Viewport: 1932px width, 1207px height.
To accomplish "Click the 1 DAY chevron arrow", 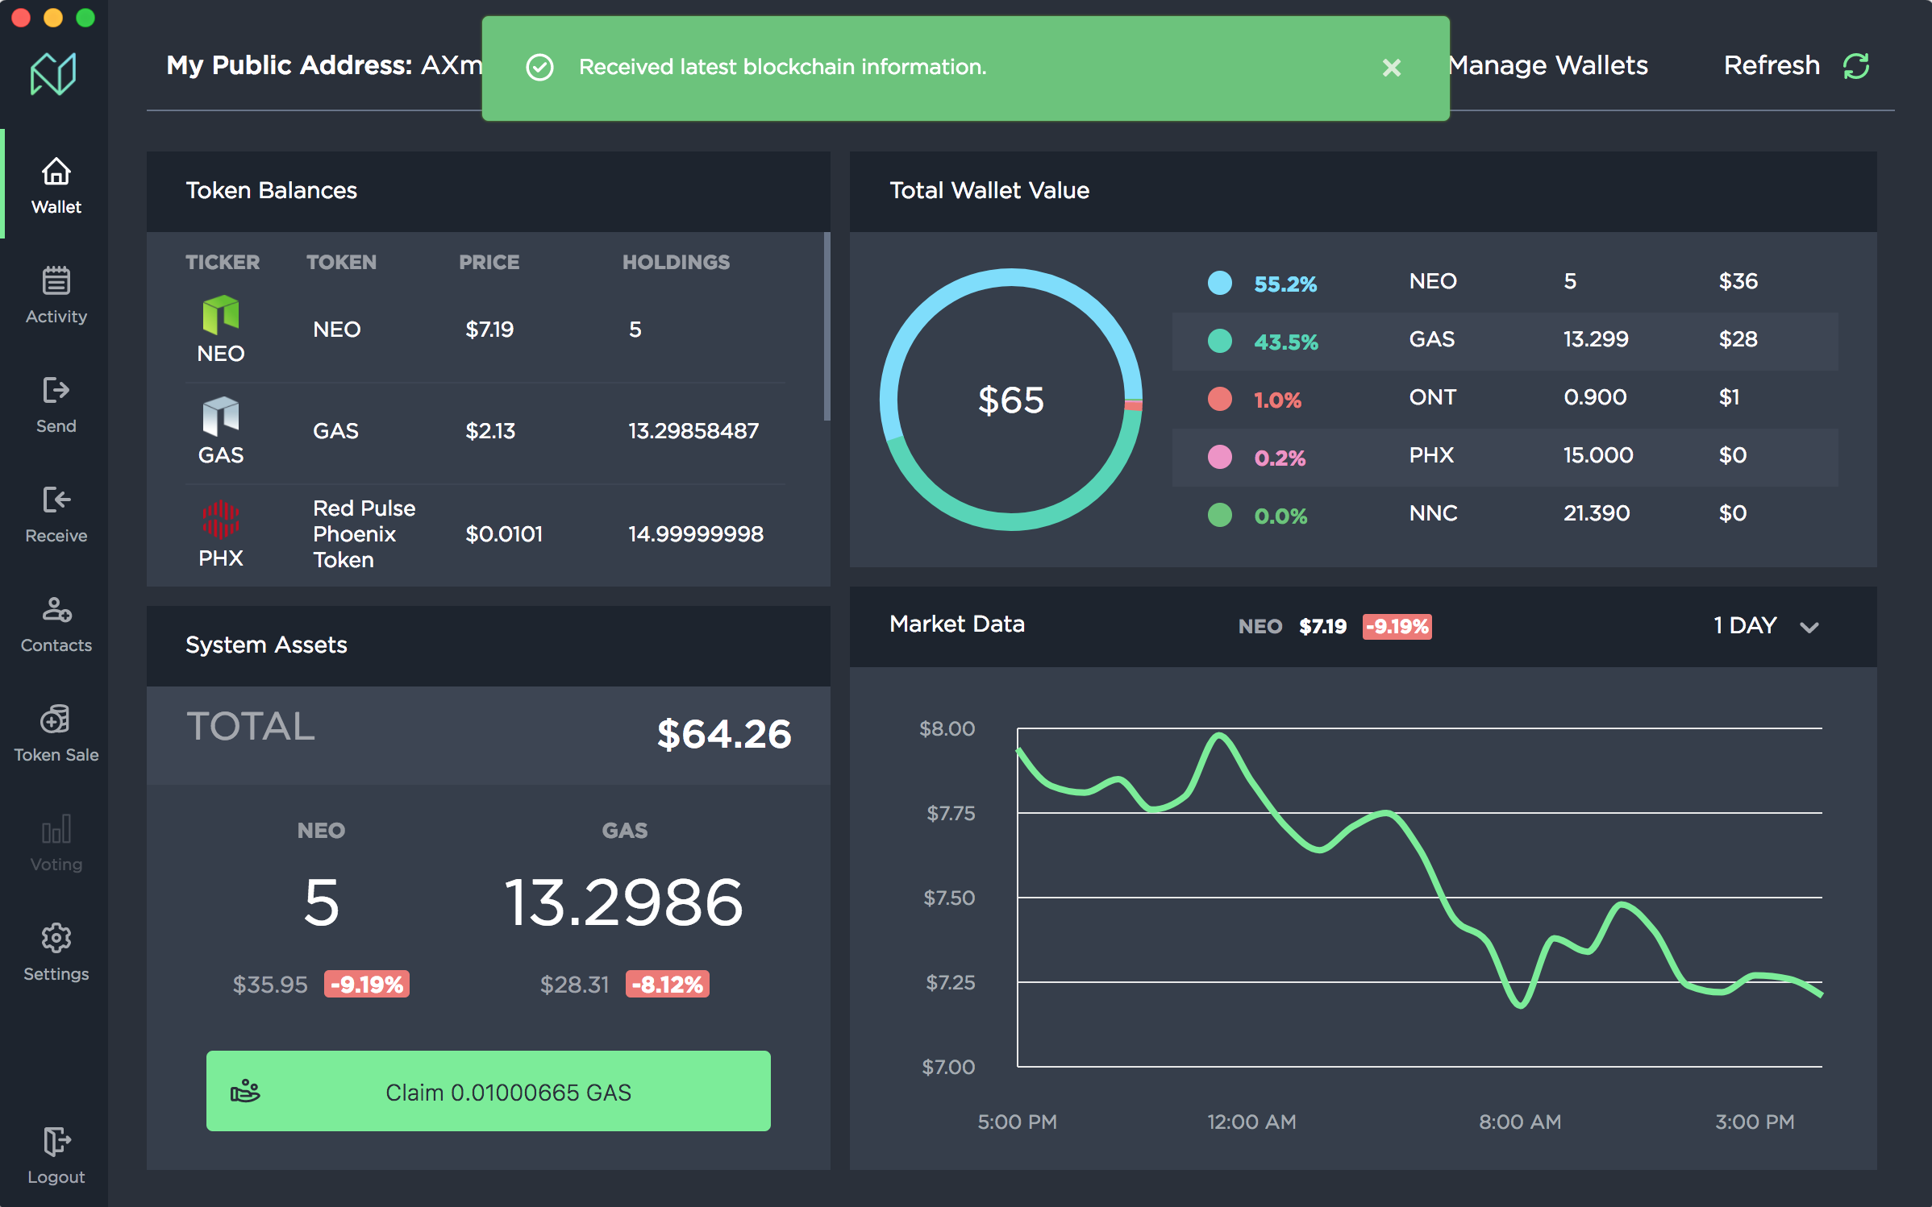I will (x=1809, y=628).
